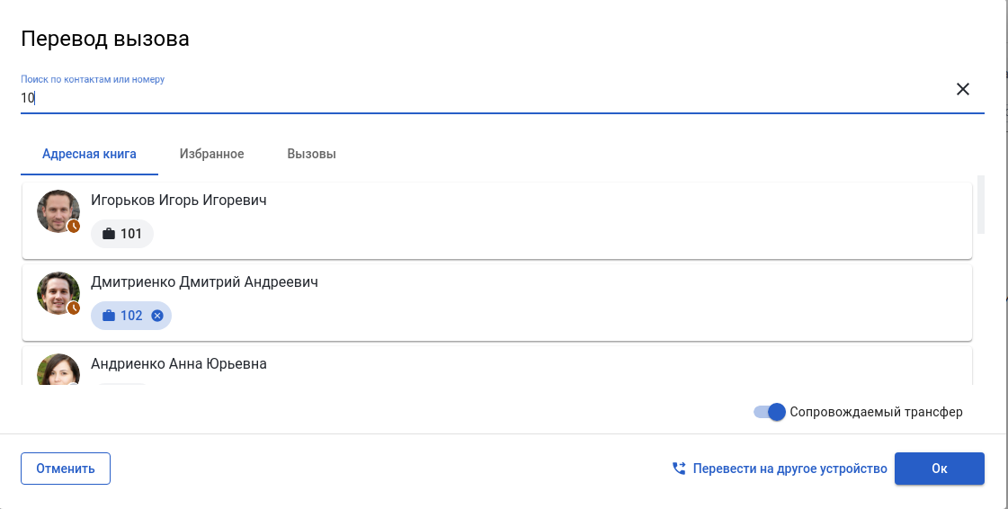Clear the contact search field
1008x509 pixels.
pos(962,89)
